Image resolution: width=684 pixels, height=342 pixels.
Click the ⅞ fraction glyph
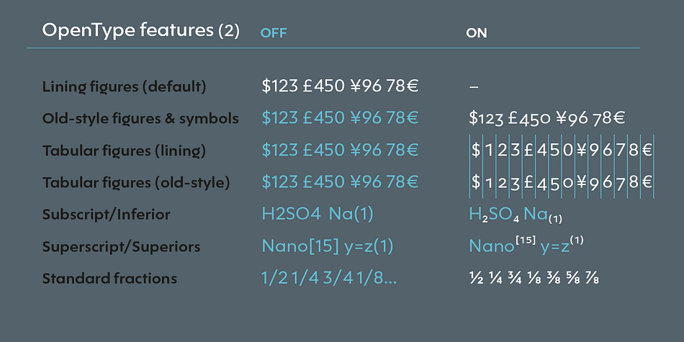point(592,279)
